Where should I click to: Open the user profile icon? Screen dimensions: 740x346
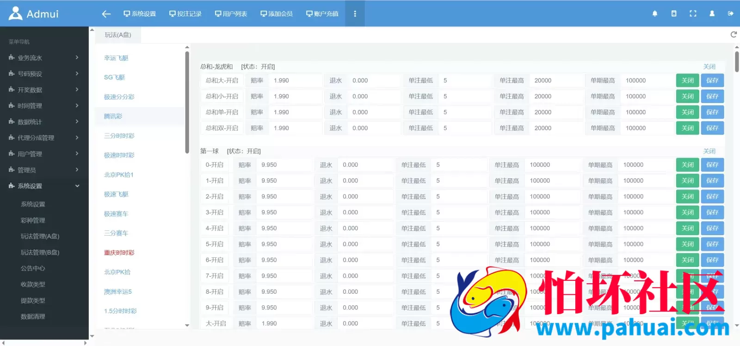click(712, 13)
